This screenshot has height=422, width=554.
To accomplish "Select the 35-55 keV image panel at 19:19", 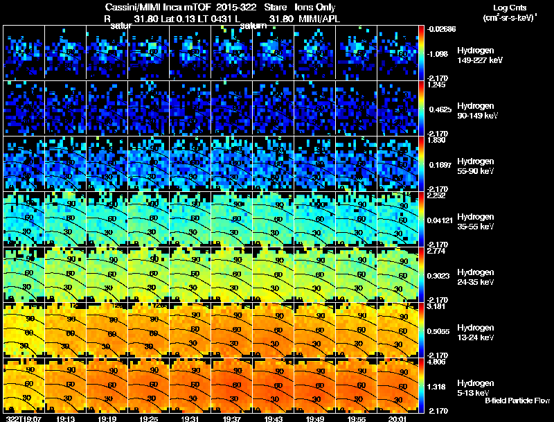I will point(107,219).
